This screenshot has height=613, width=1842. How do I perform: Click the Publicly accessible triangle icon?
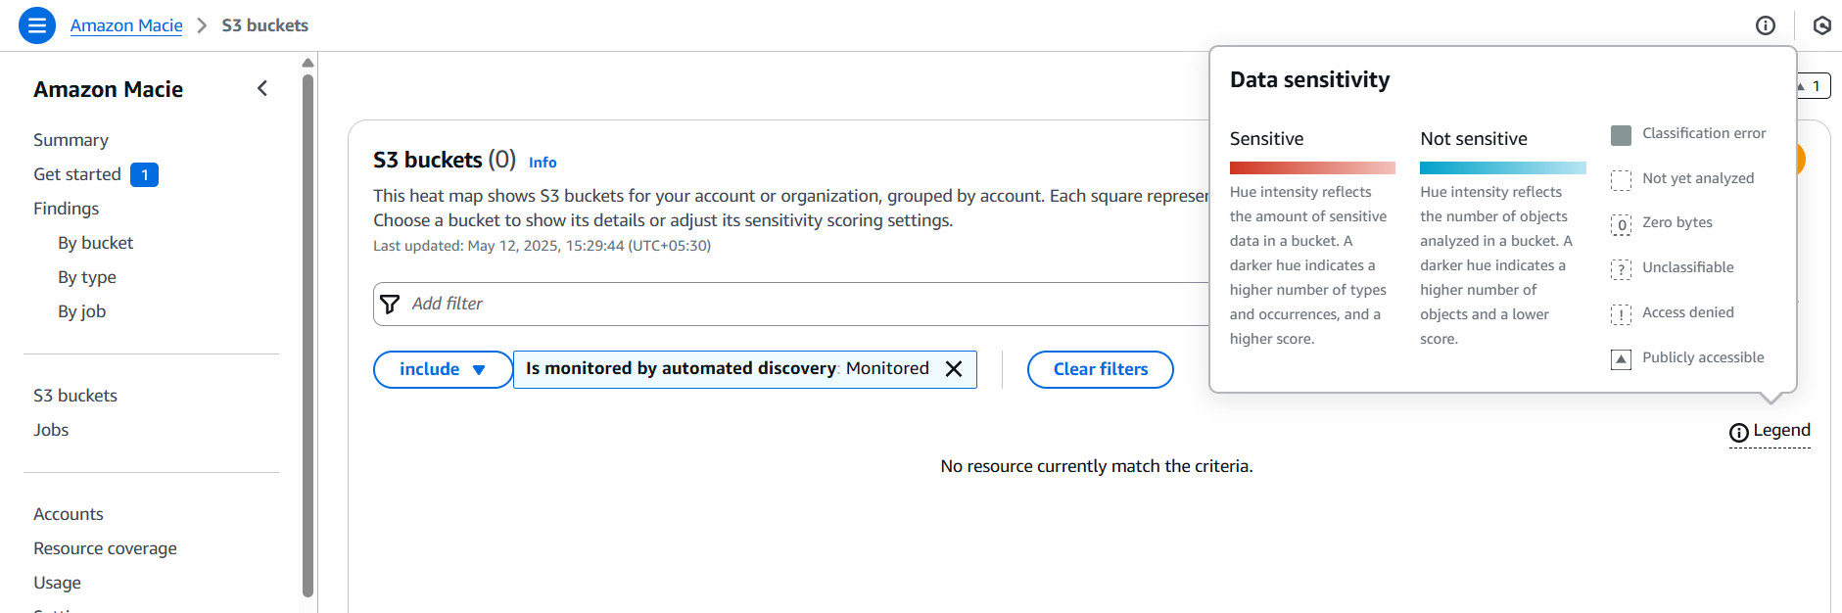tap(1622, 359)
